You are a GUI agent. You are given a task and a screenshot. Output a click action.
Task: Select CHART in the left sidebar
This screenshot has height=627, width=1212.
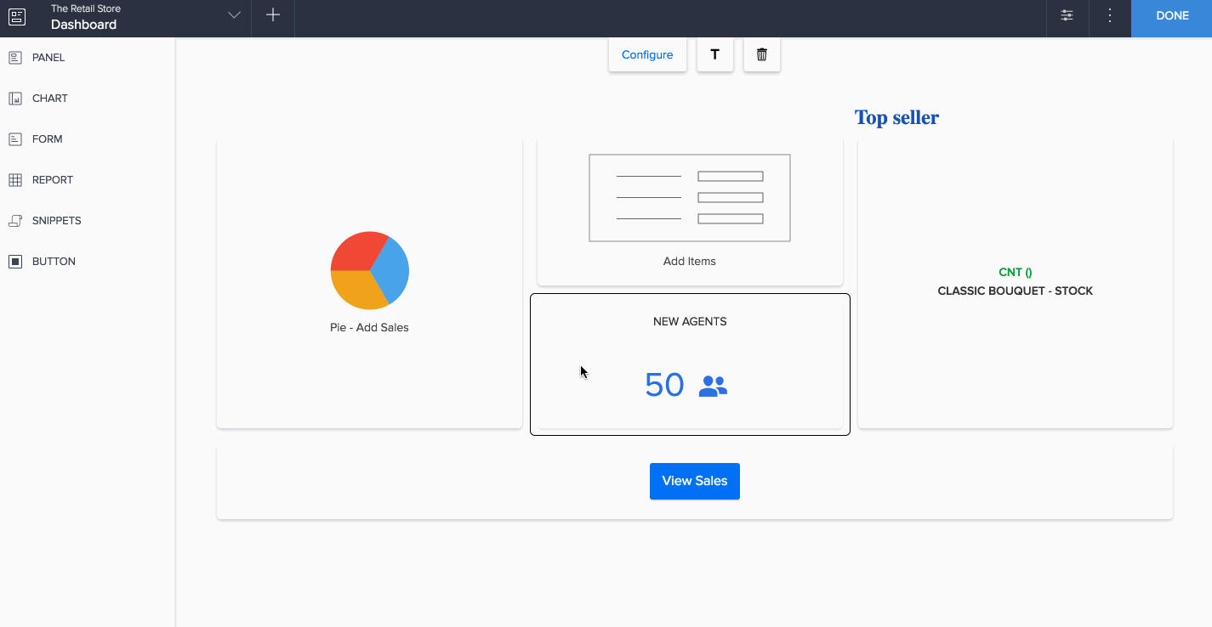click(49, 99)
